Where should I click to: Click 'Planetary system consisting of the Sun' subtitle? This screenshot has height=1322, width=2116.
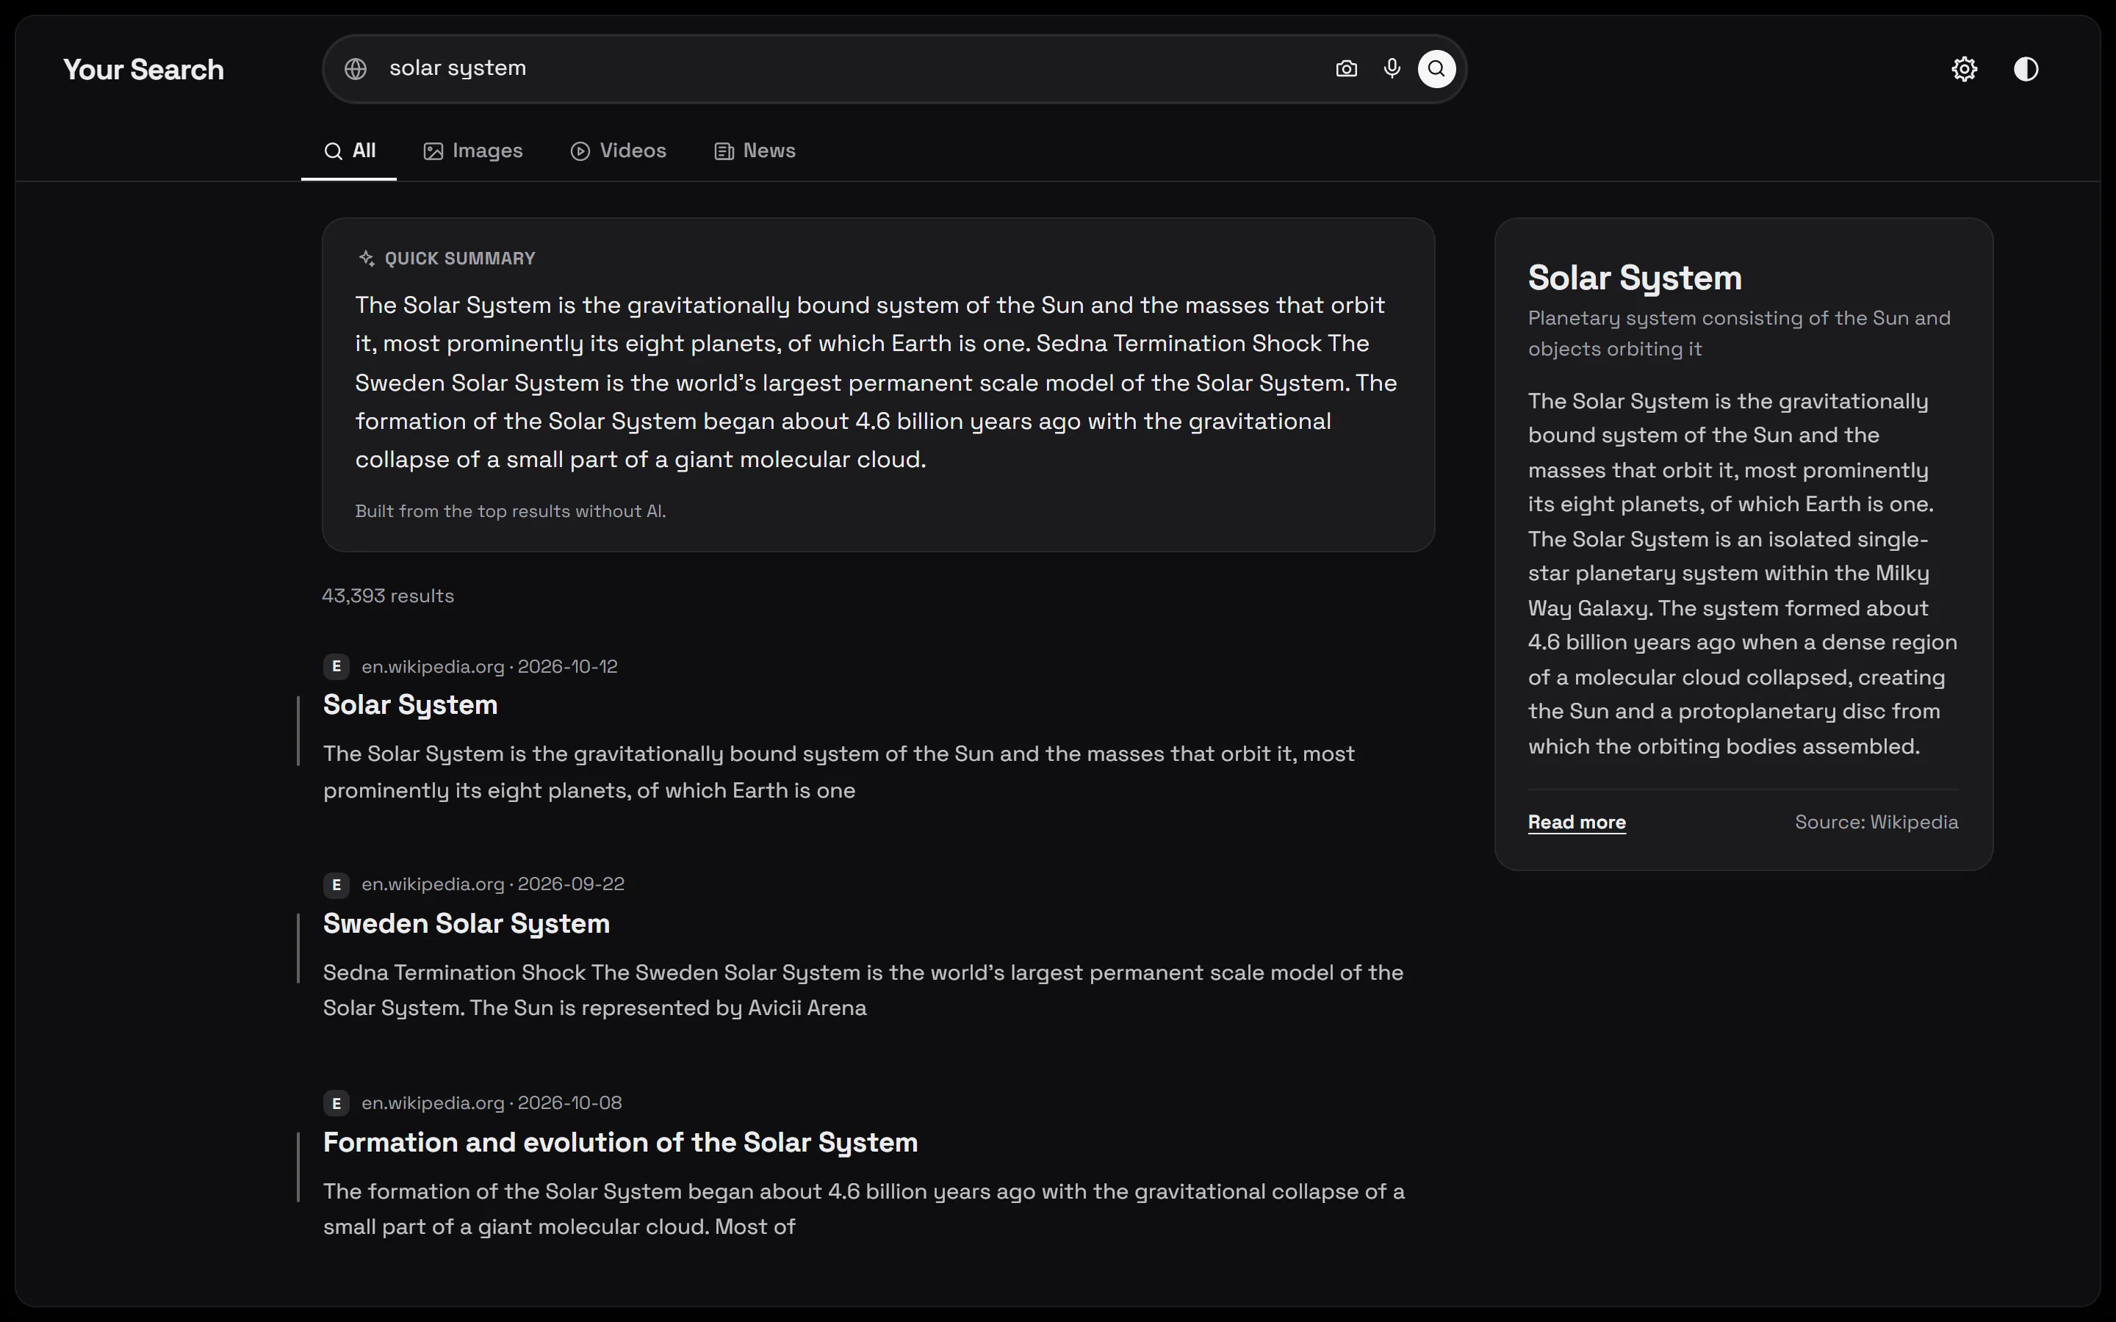pyautogui.click(x=1739, y=333)
